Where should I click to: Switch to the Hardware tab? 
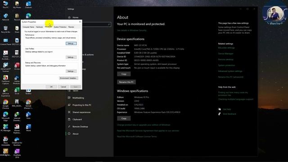point(39,27)
